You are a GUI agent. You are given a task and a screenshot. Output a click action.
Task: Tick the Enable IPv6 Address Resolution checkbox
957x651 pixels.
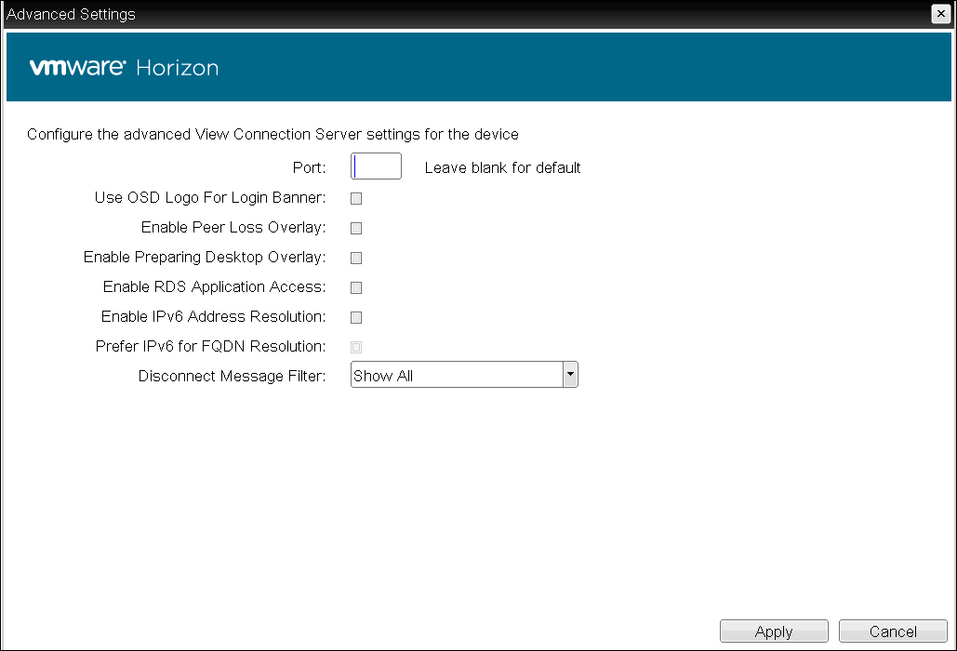coord(356,317)
